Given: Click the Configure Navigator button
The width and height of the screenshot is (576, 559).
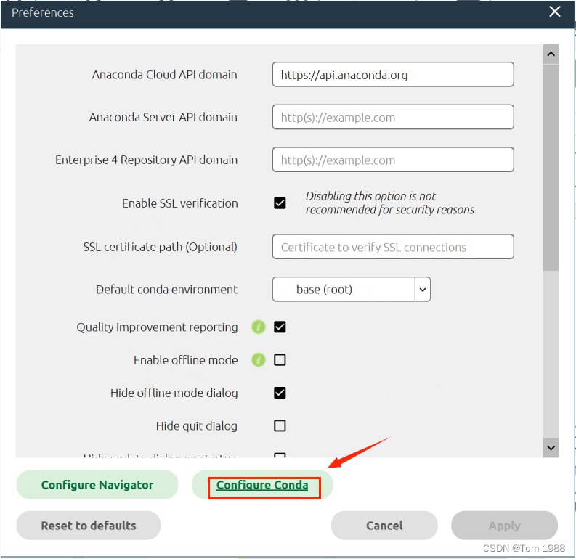Looking at the screenshot, I should (97, 485).
